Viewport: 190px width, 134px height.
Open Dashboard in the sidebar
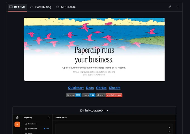coord(32,129)
